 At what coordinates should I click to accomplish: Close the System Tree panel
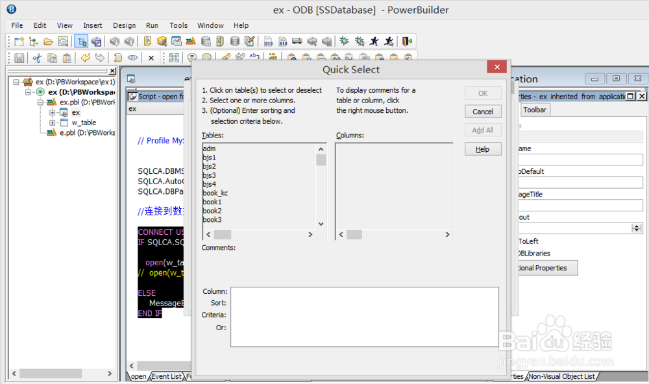pyautogui.click(x=112, y=71)
